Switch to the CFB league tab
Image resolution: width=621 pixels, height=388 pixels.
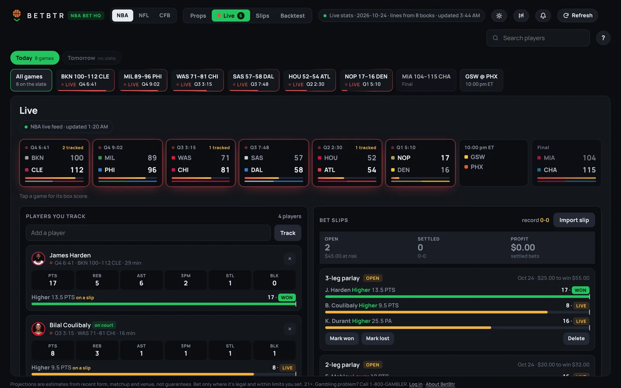pyautogui.click(x=165, y=16)
